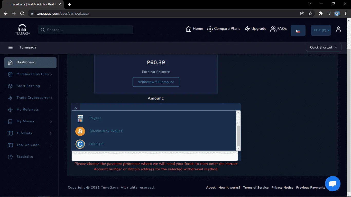Open the Previous Payments link
The width and height of the screenshot is (351, 197).
pos(311,188)
